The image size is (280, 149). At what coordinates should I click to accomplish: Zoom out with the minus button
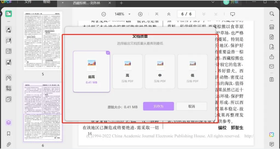click(104, 14)
